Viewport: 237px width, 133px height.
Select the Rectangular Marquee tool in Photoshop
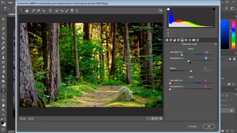pos(3,24)
